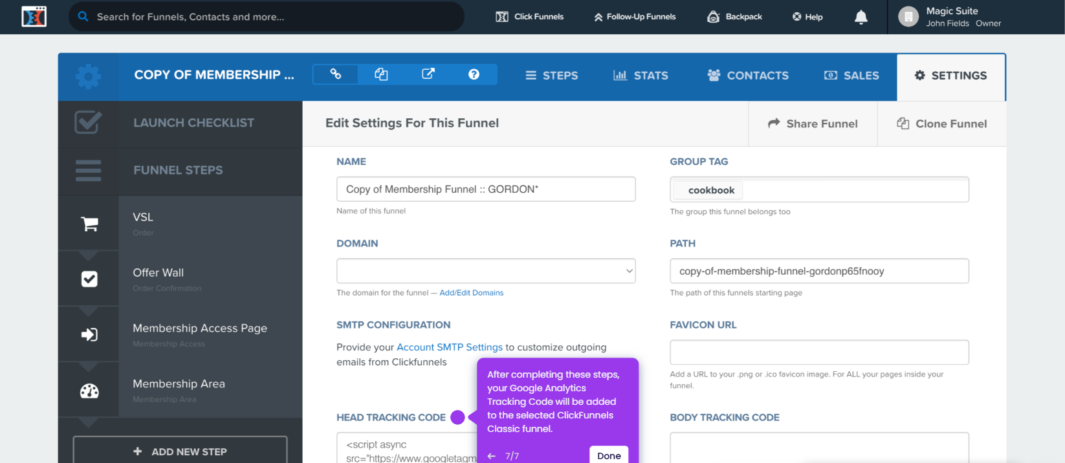The image size is (1065, 463).
Task: Select the Membership Area dashboard icon
Action: (89, 391)
